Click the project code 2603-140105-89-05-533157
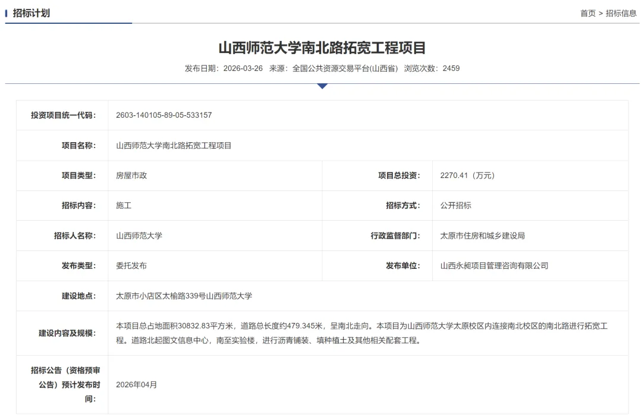642x420 pixels. [x=164, y=115]
